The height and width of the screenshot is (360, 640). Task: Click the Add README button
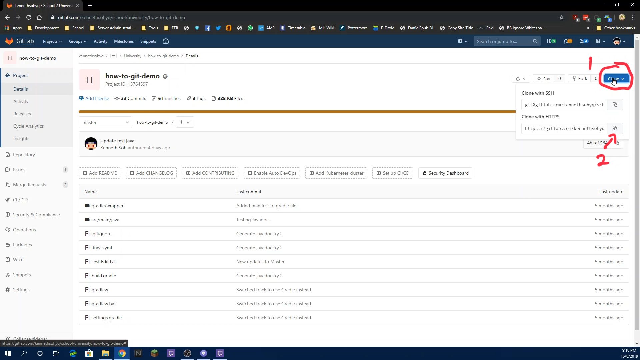[x=100, y=173]
